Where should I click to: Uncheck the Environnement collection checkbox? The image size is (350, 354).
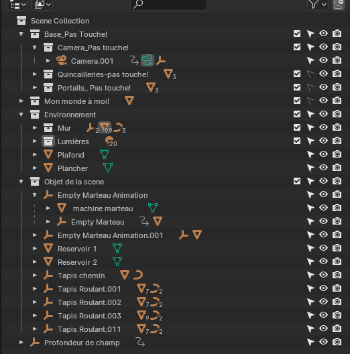tap(297, 114)
